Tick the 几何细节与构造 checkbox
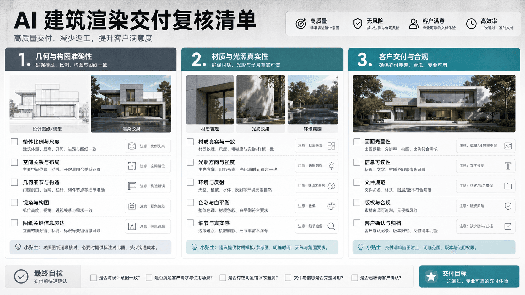525x295 pixels. [14, 182]
